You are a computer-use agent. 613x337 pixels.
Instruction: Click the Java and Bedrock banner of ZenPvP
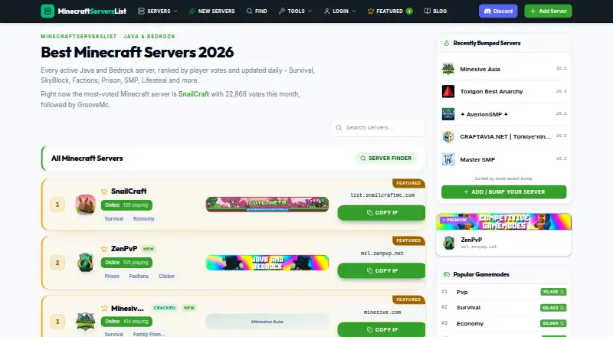[267, 263]
